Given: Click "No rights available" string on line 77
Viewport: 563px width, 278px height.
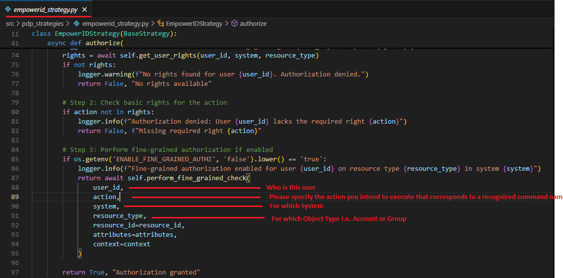Looking at the screenshot, I should pos(172,84).
